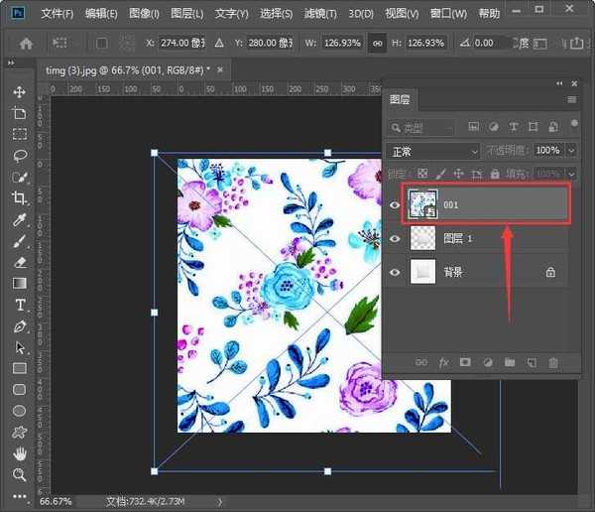The width and height of the screenshot is (595, 512).
Task: Toggle the width-height aspect ratio link
Action: coord(377,44)
